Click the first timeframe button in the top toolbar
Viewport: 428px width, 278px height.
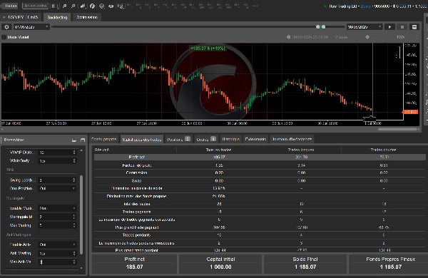click(x=129, y=6)
